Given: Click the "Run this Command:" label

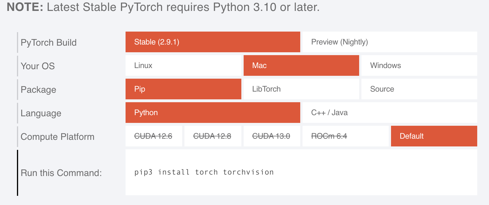Looking at the screenshot, I should tap(61, 173).
